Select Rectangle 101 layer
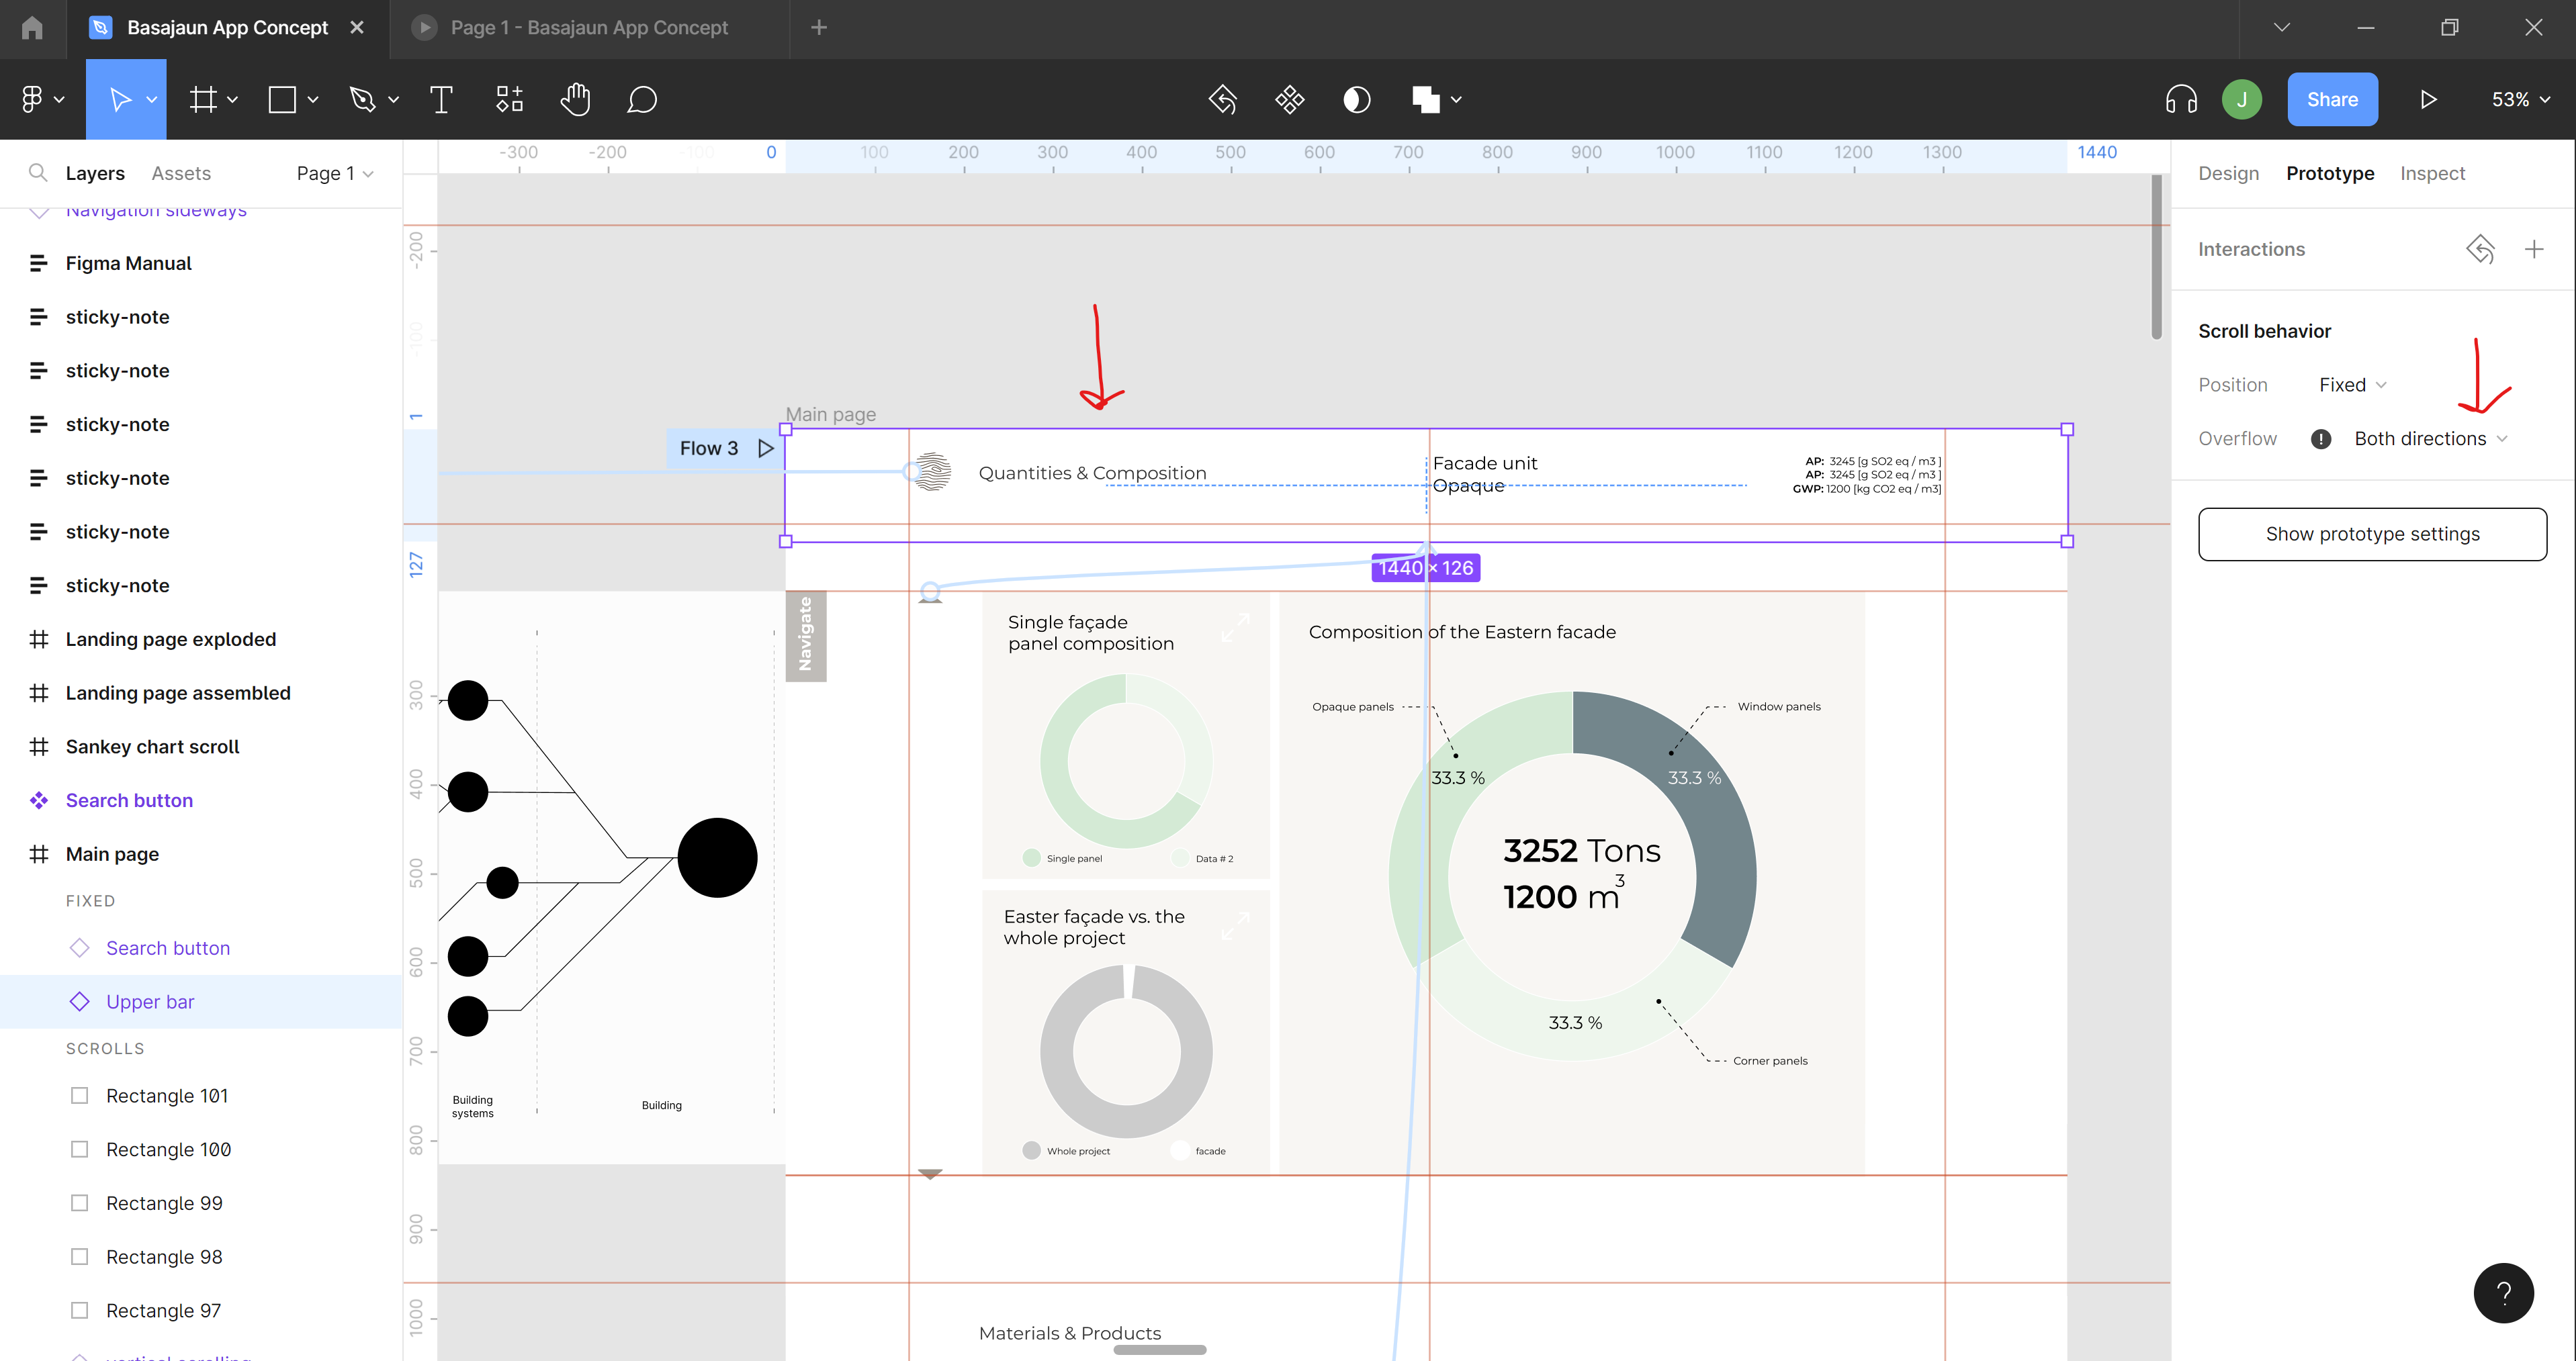Screen dimensions: 2576x1361 (201, 1095)
